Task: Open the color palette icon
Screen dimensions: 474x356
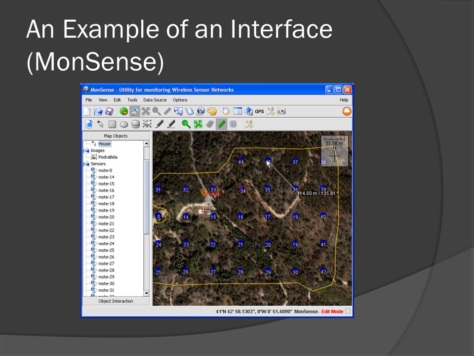Action: tap(212, 111)
